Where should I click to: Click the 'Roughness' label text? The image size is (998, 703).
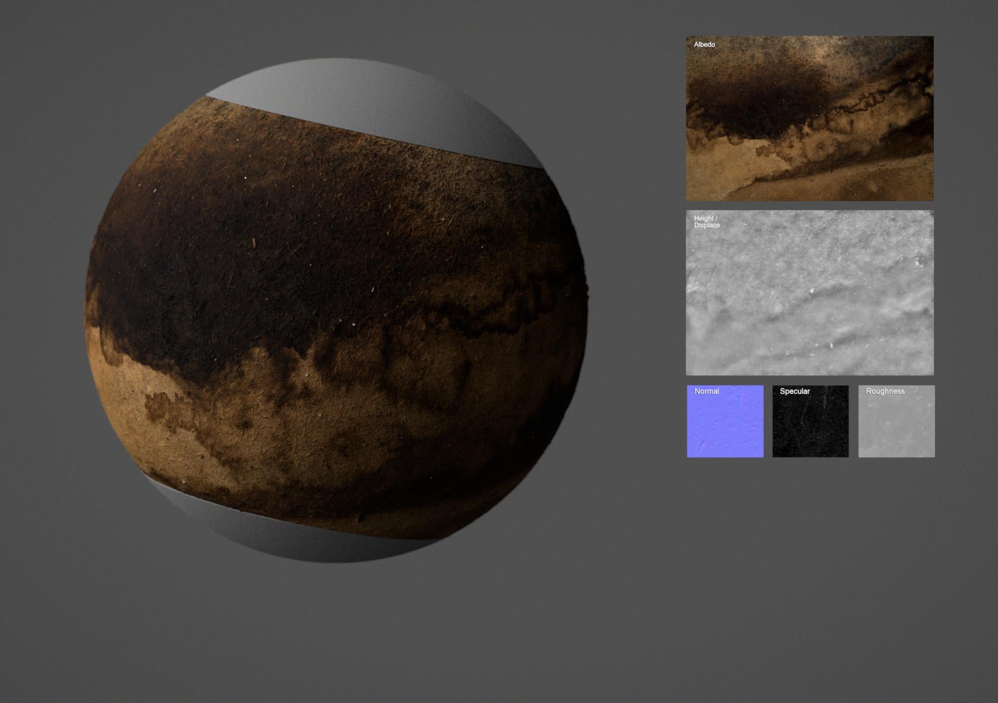point(885,391)
